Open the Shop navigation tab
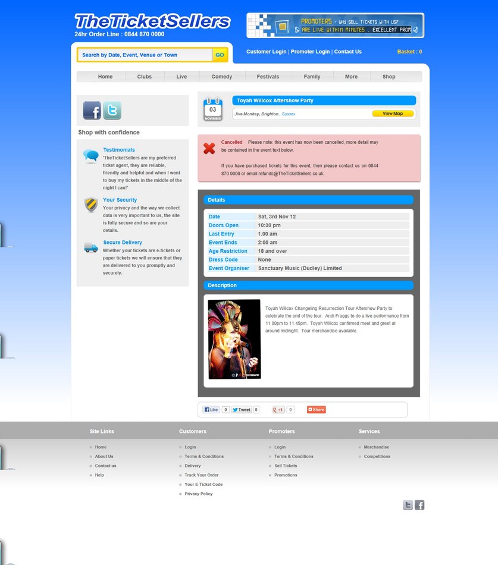Screen dimensions: 498x565 tap(389, 77)
